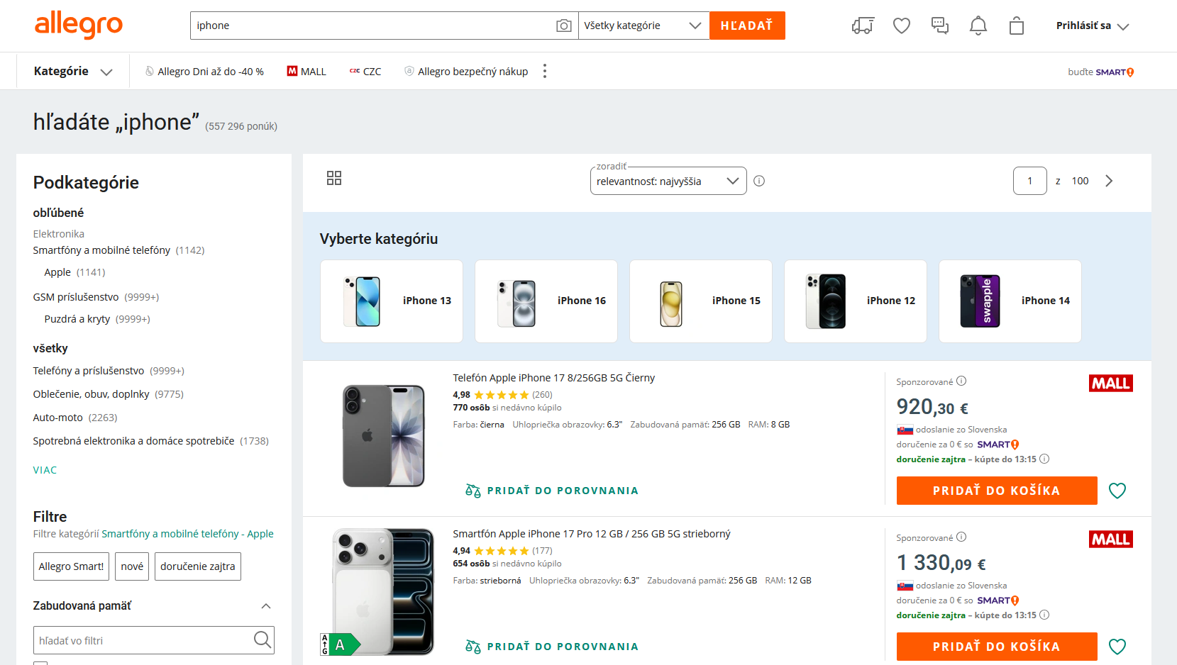Open the Kategórie menu
Image resolution: width=1177 pixels, height=665 pixels.
click(x=73, y=71)
